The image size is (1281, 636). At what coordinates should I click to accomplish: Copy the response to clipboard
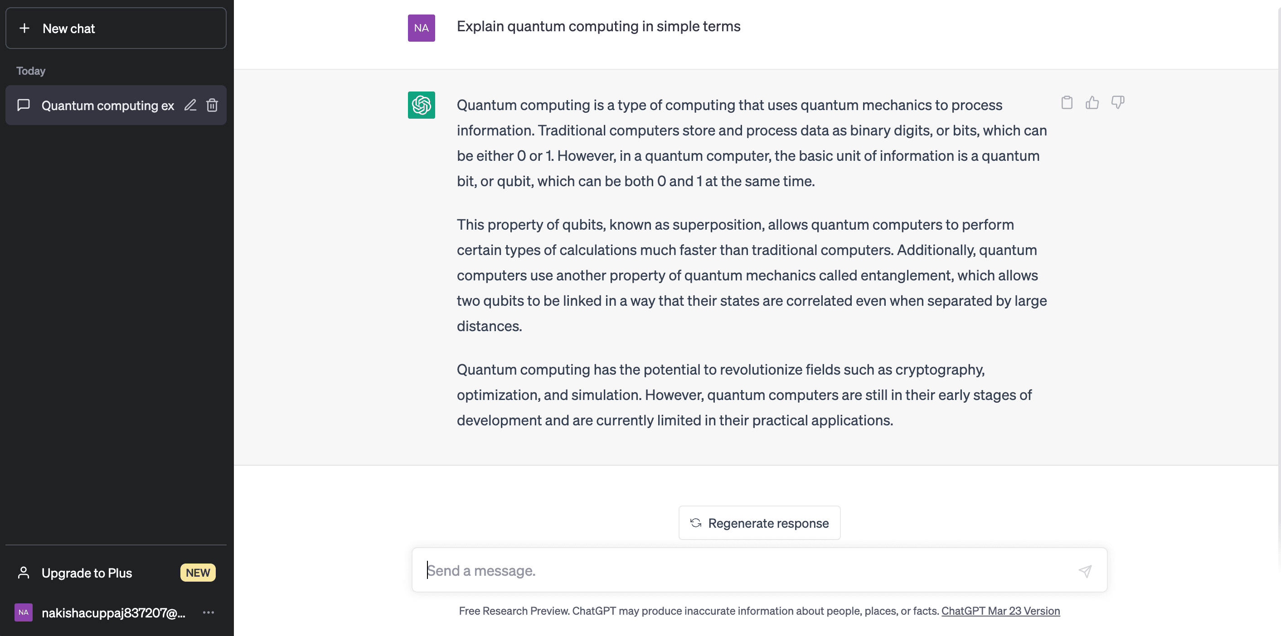pos(1067,102)
